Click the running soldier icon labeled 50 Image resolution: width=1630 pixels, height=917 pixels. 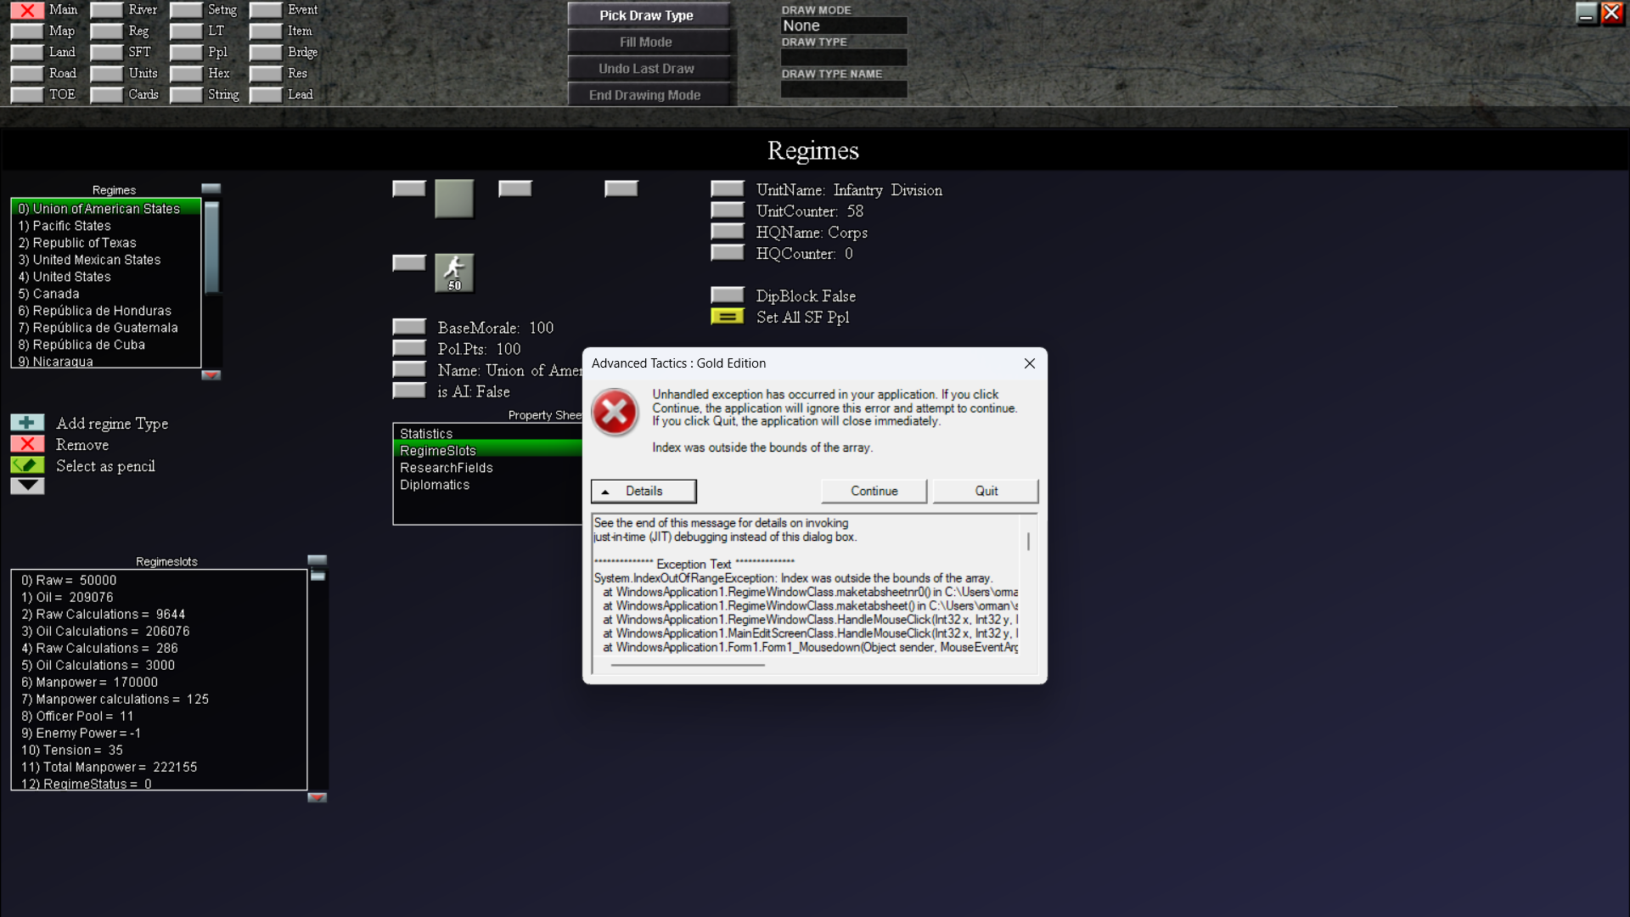(454, 273)
